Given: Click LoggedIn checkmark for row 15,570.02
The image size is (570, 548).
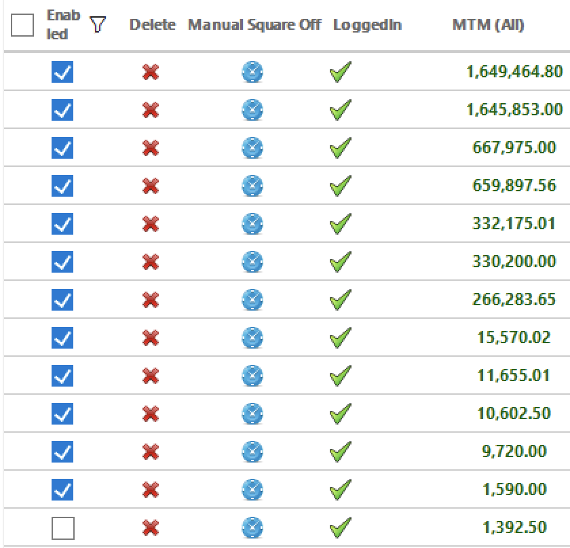Looking at the screenshot, I should tap(340, 338).
